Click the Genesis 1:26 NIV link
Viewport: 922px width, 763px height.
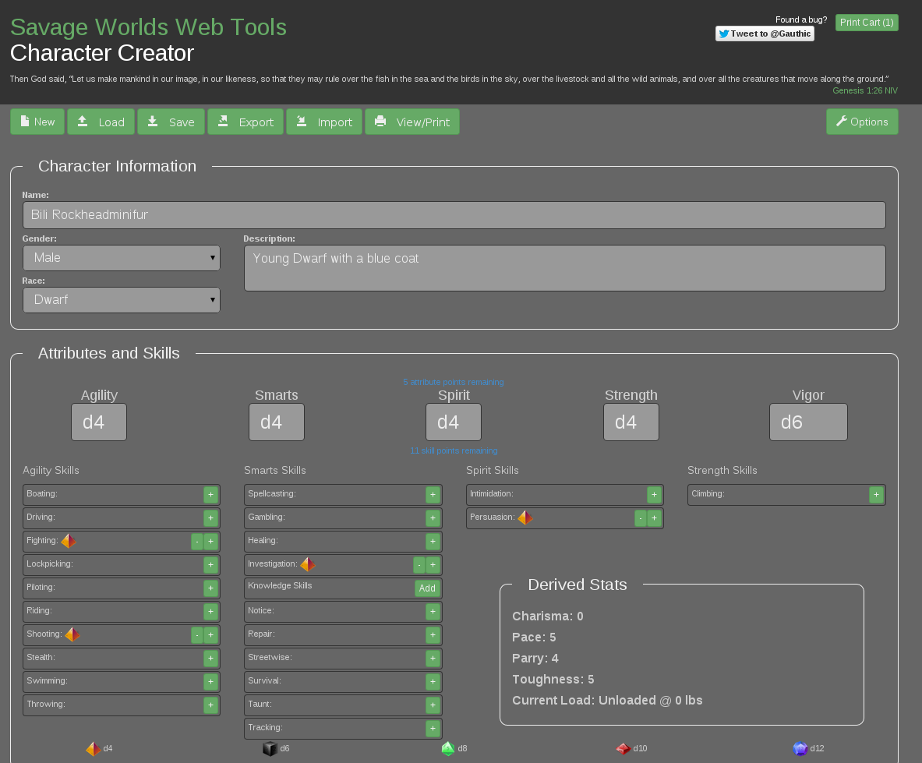point(865,90)
